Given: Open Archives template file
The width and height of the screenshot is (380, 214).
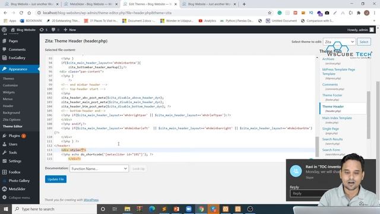Looking at the screenshot, I should click(328, 59).
